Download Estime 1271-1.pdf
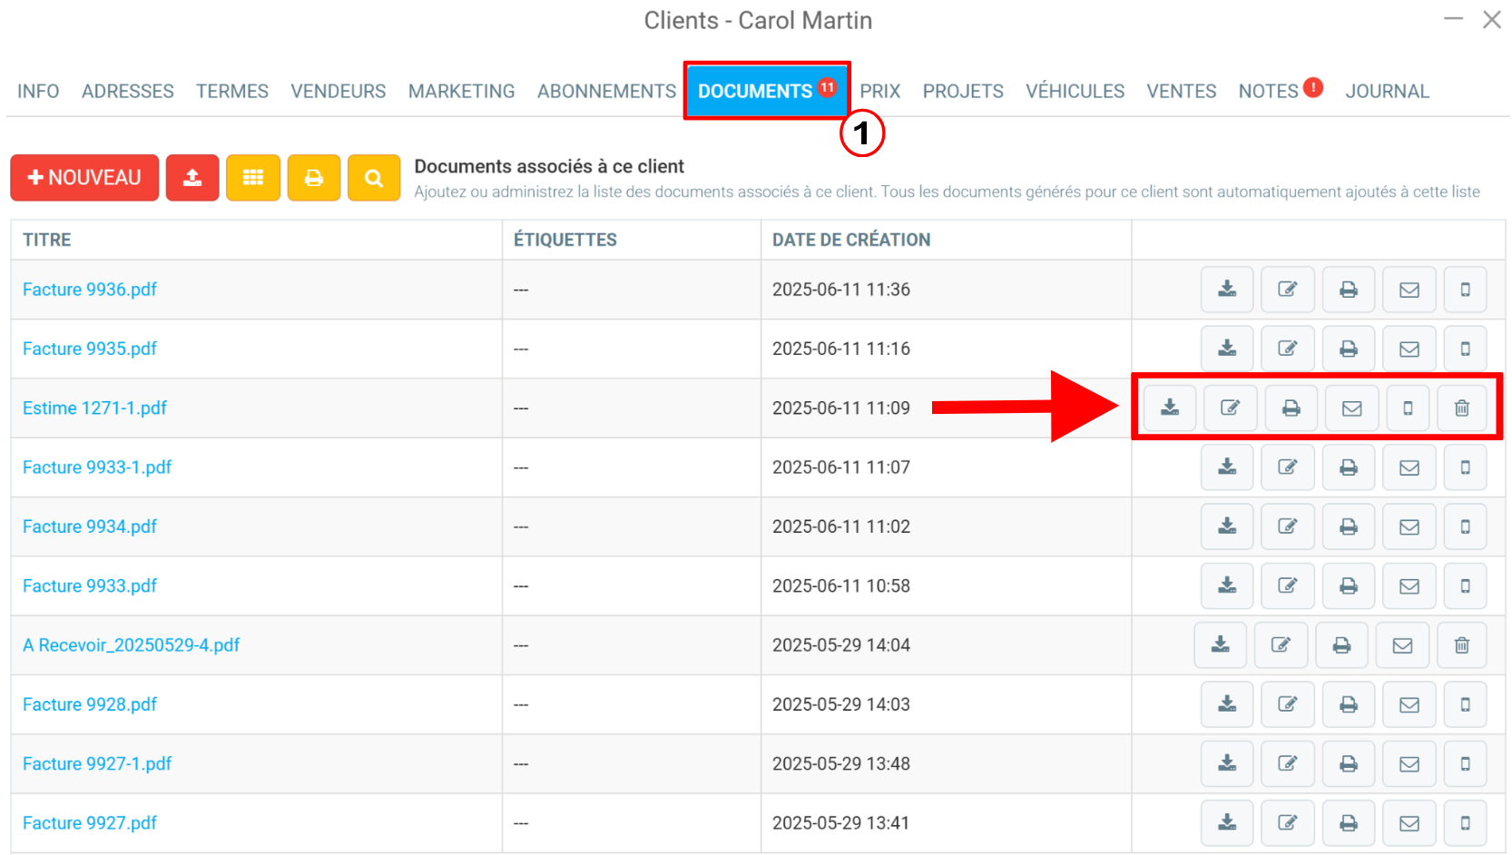 coord(1170,408)
